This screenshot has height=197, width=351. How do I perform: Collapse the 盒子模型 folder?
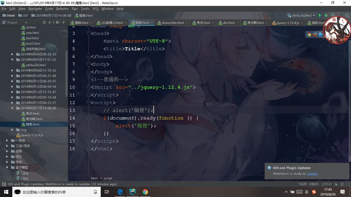tap(7, 168)
